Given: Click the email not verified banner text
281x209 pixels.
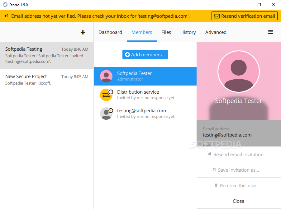Looking at the screenshot, I should point(100,16).
